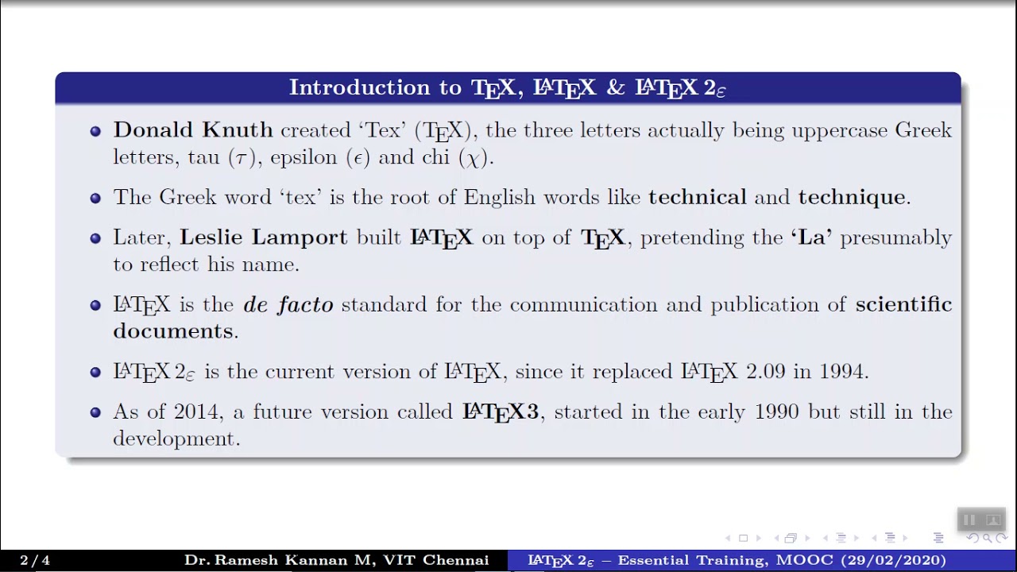Click the go-back curved arrow icon
The height and width of the screenshot is (572, 1017).
tap(973, 538)
